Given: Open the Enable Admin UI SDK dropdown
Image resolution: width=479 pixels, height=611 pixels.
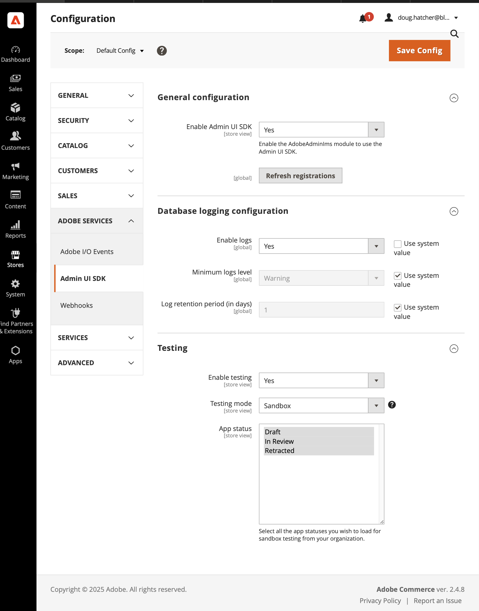Looking at the screenshot, I should click(321, 130).
